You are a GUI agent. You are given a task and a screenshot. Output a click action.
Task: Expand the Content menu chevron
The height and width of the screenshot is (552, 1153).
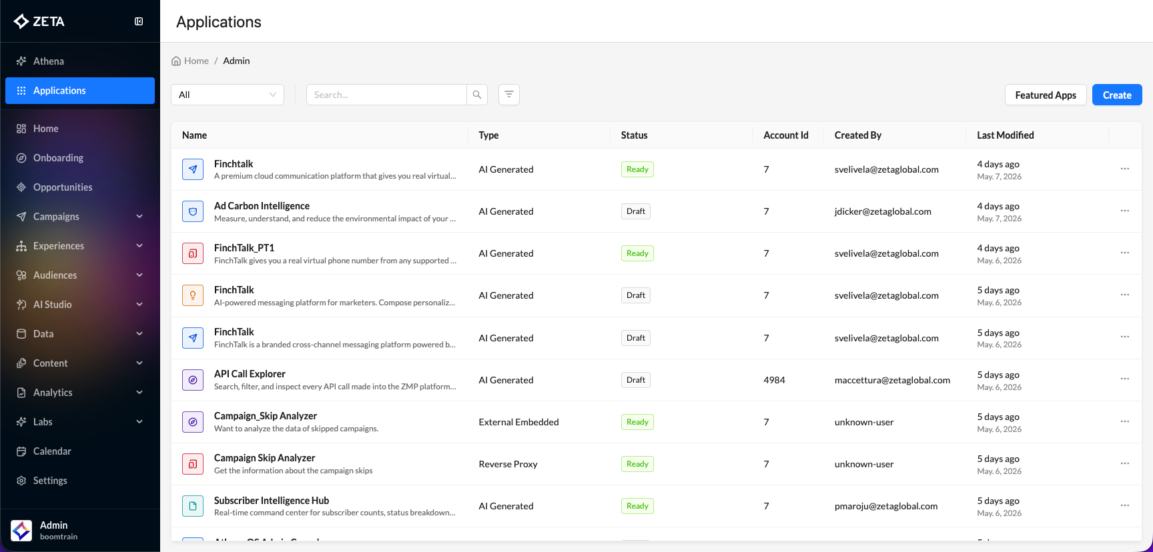click(139, 363)
